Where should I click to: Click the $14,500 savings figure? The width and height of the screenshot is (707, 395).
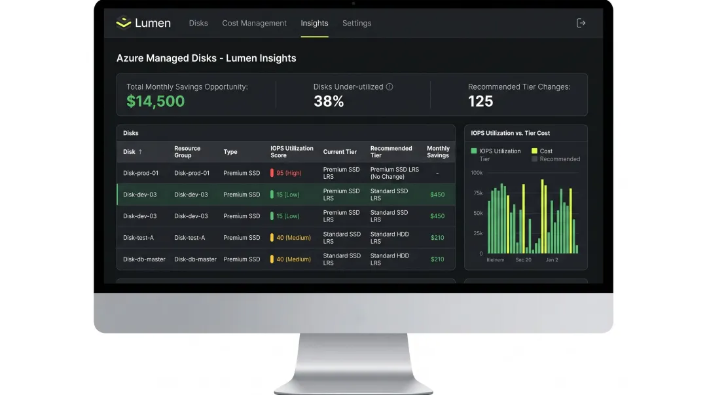click(156, 101)
